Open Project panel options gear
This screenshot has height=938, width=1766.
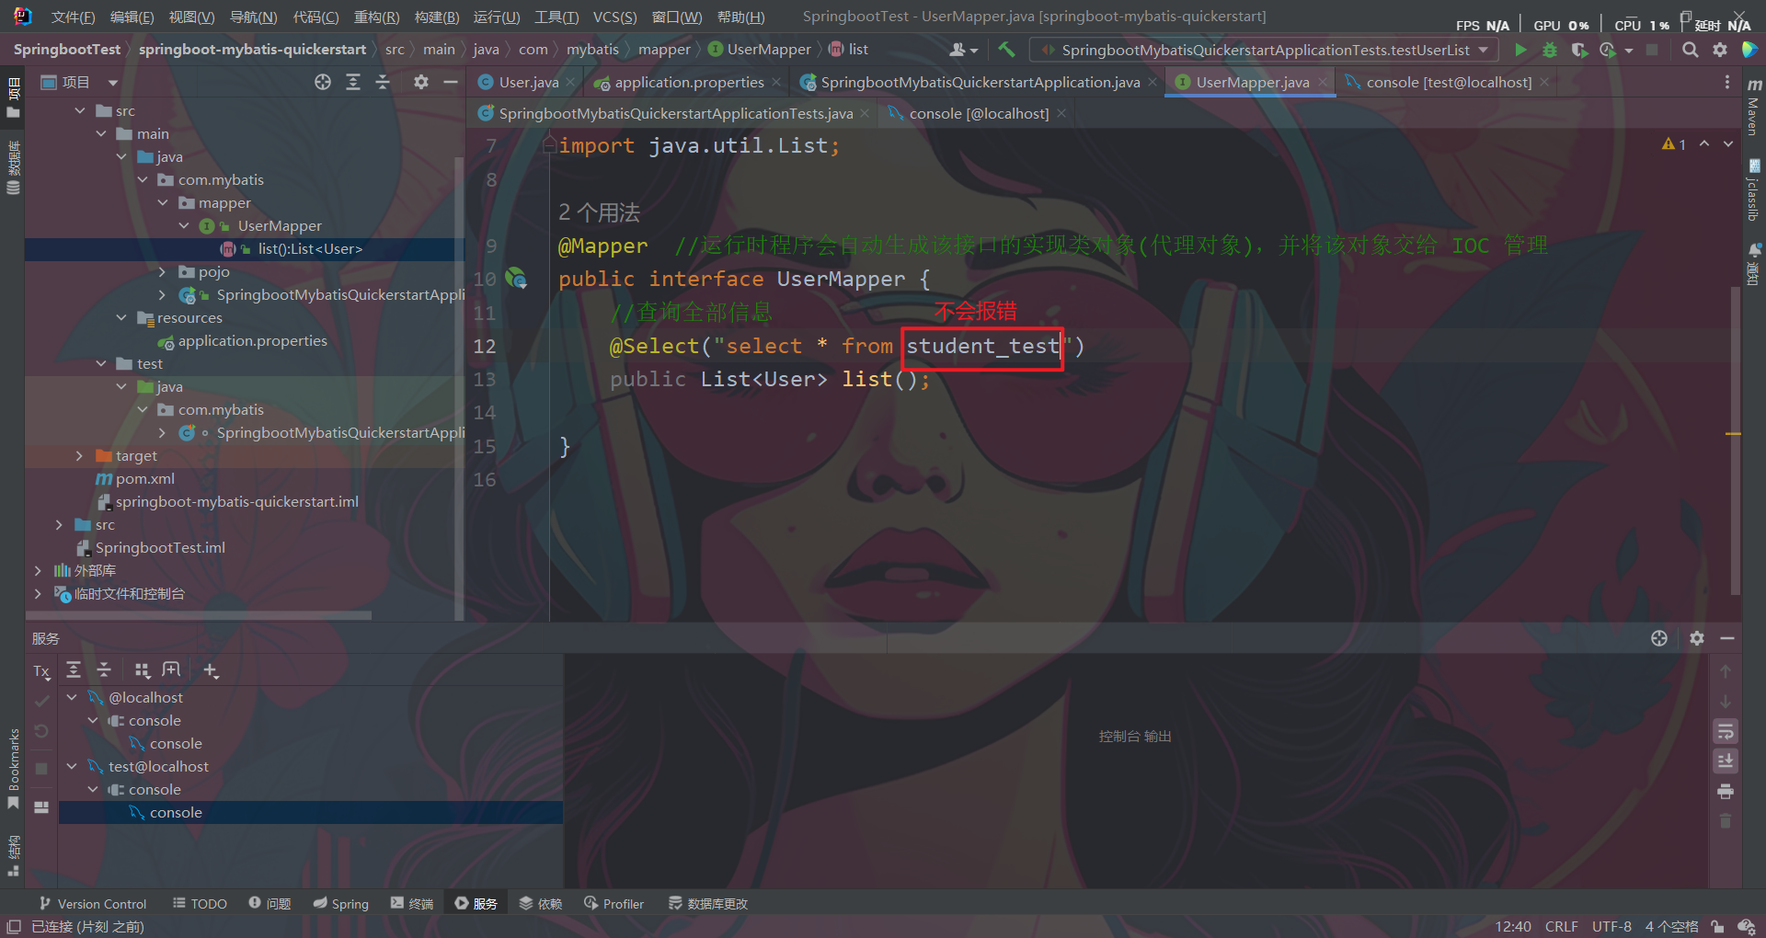(x=420, y=82)
